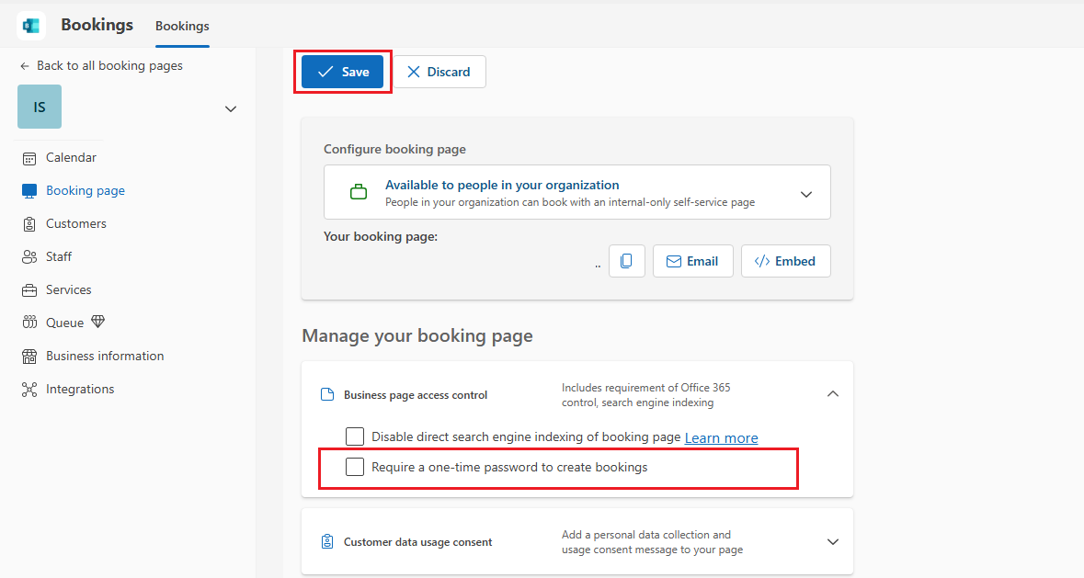Image resolution: width=1084 pixels, height=578 pixels.
Task: Open the Learn more link
Action: (721, 437)
